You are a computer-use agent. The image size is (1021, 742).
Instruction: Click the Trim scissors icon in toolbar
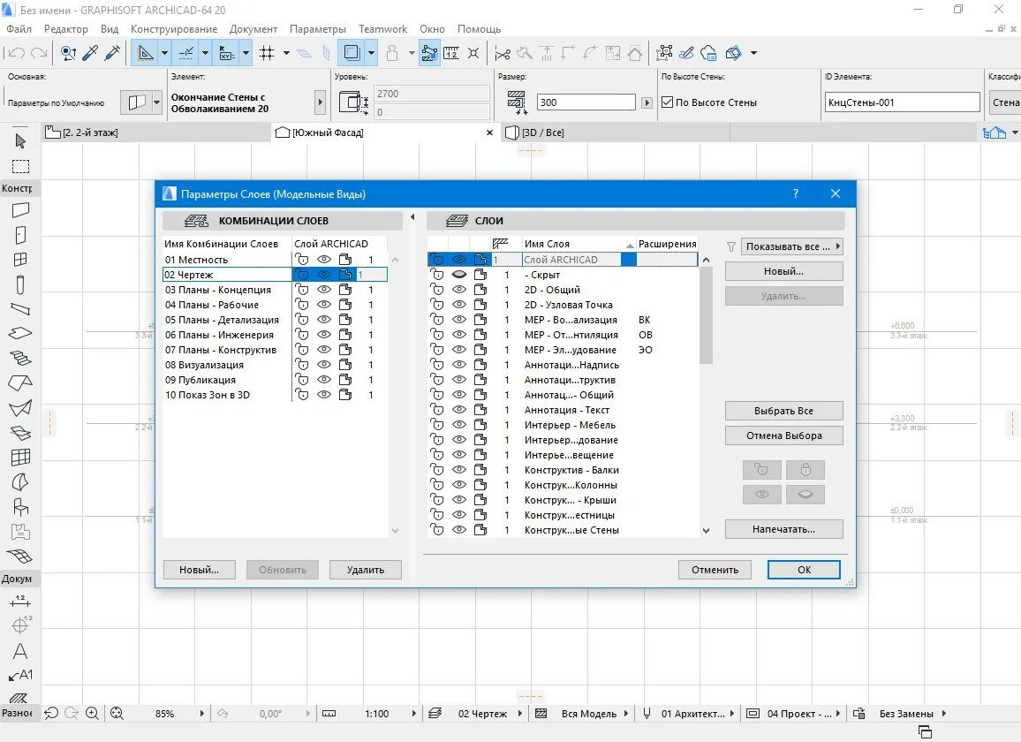point(502,53)
